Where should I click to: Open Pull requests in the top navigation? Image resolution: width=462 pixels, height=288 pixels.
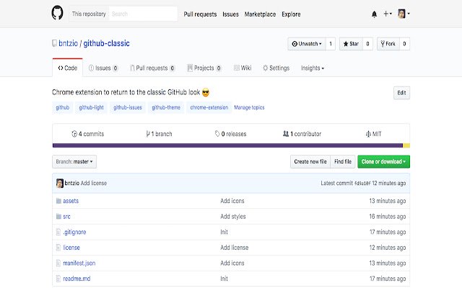click(200, 14)
